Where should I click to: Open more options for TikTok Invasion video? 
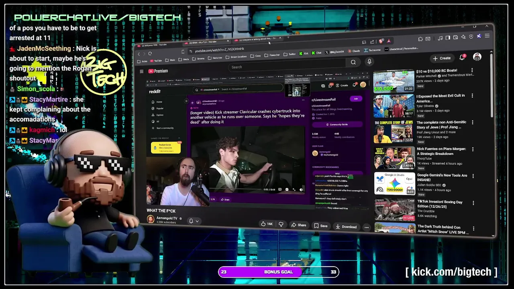point(473,202)
